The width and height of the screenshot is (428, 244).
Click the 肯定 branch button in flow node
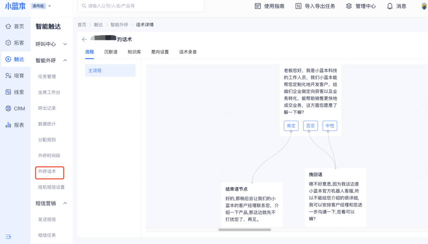coord(291,126)
